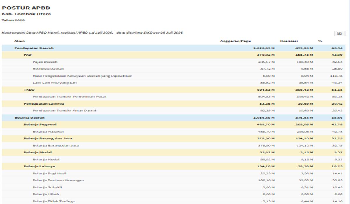Expand the PAD subgroup row

pyautogui.click(x=174, y=55)
